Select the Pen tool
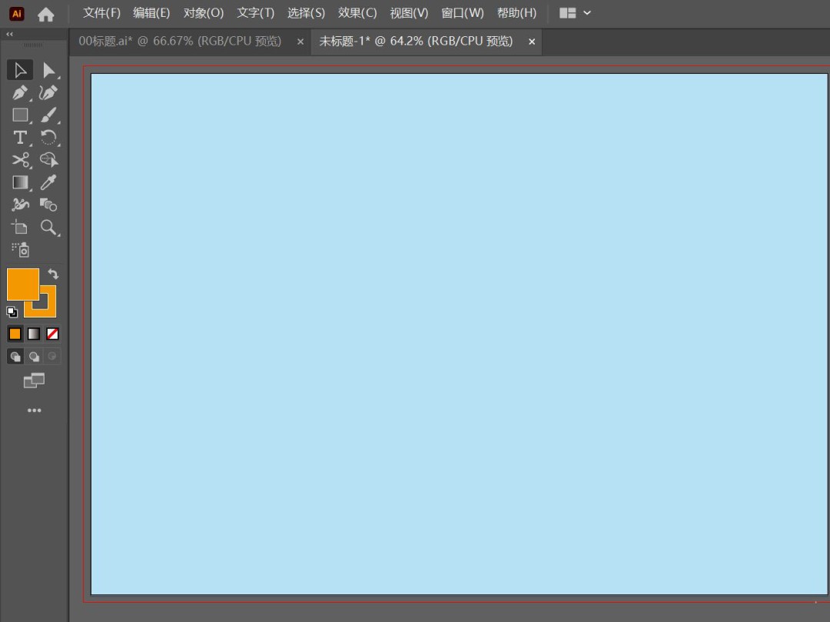Image resolution: width=830 pixels, height=622 pixels. click(x=20, y=93)
